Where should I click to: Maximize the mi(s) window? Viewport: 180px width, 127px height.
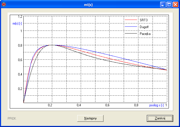click(169, 5)
